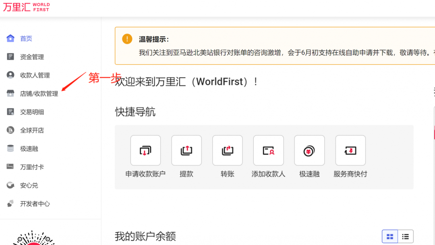The image size is (435, 245).
Task: Select the 极速融 lightning coin icon
Action: point(309,150)
